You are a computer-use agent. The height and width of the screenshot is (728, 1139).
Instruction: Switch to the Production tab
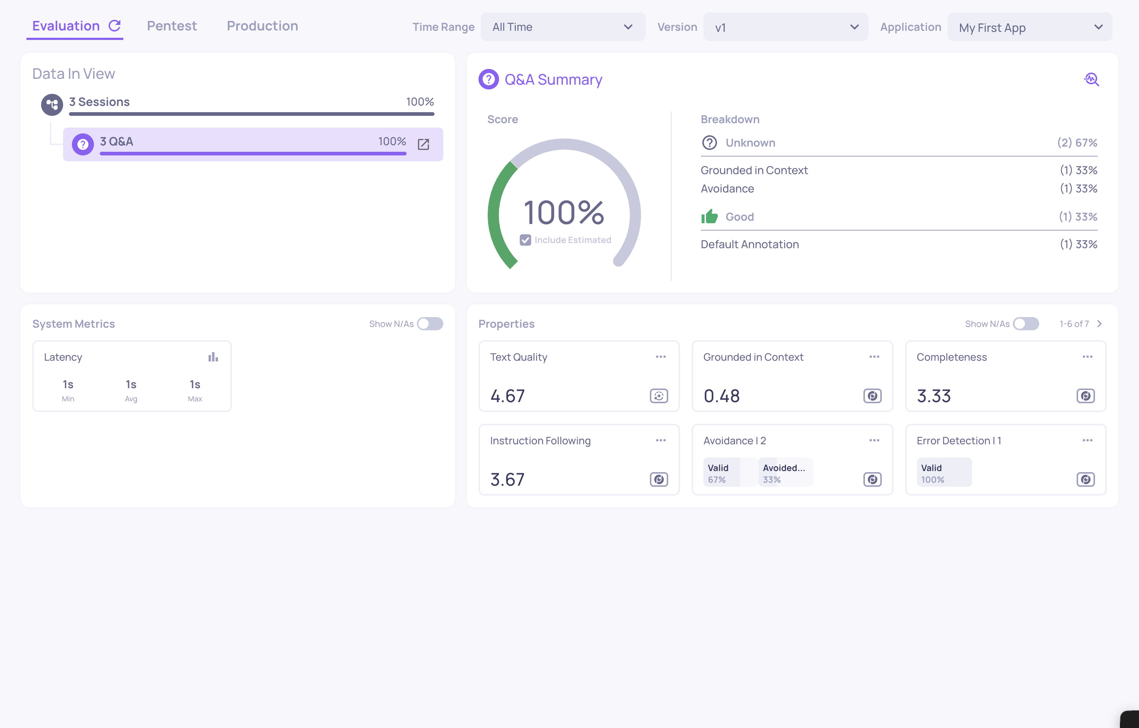pos(262,26)
